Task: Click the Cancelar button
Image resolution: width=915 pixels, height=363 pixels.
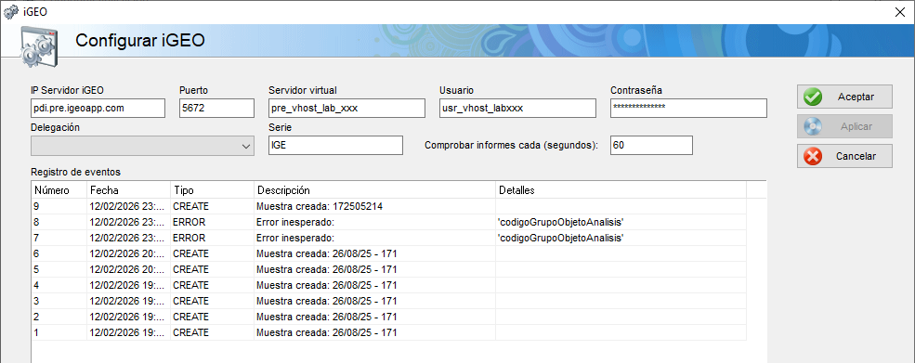Action: coord(844,156)
